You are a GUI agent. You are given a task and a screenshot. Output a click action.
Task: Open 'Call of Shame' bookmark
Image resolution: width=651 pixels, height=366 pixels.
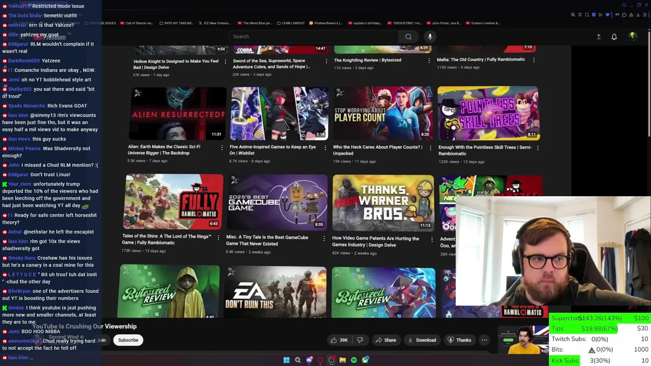click(x=136, y=23)
